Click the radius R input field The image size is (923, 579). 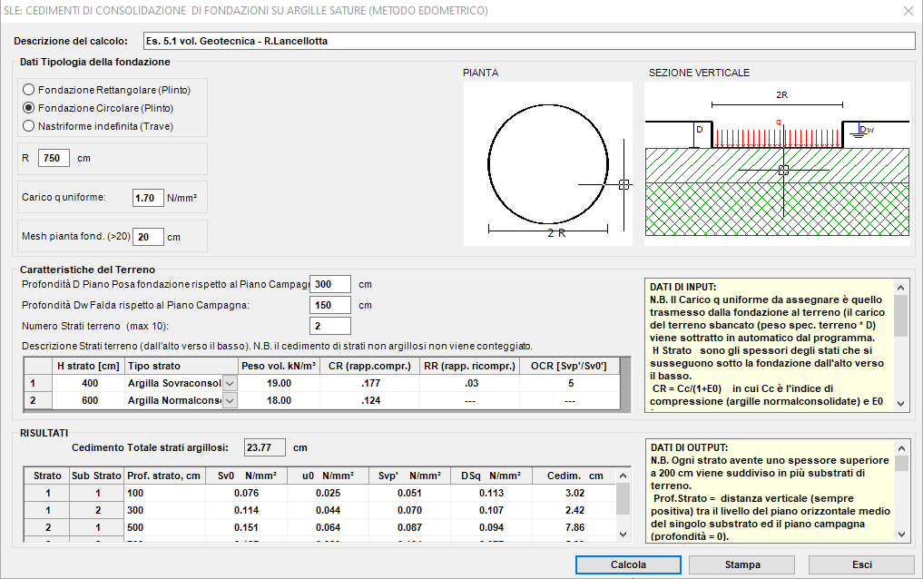point(54,158)
